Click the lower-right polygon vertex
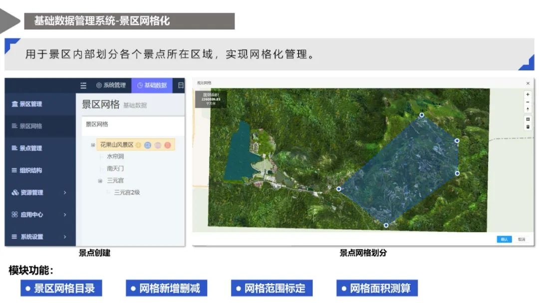This screenshot has width=539, height=303. pos(457,173)
